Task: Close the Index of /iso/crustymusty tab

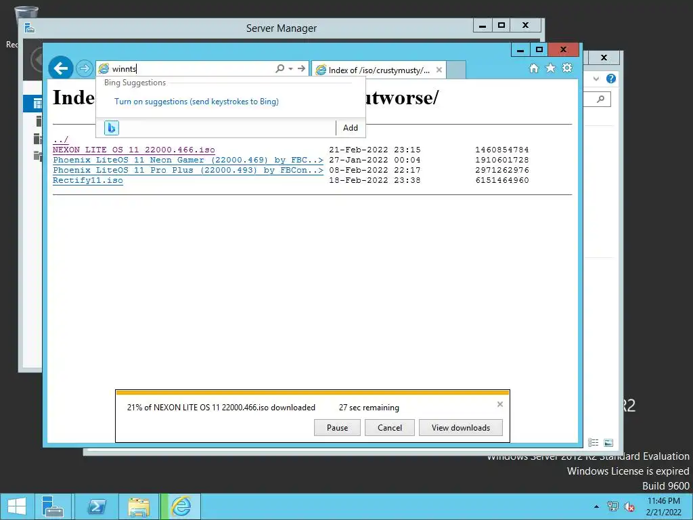Action: click(439, 70)
